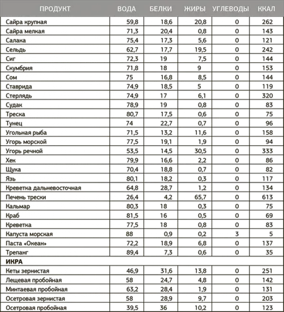This screenshot has height=312, width=284.
Task: Select the Сайра мелкая row name
Action: point(25,31)
